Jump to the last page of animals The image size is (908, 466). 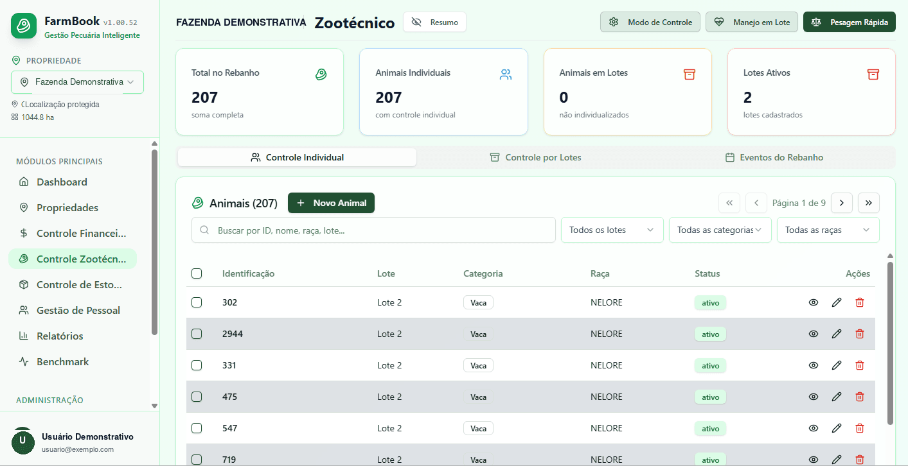869,203
